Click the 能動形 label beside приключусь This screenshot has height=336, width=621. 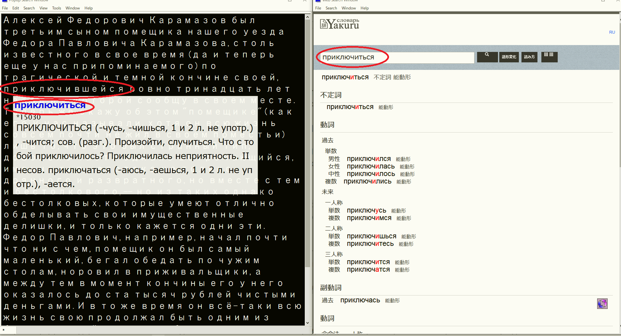[398, 211]
